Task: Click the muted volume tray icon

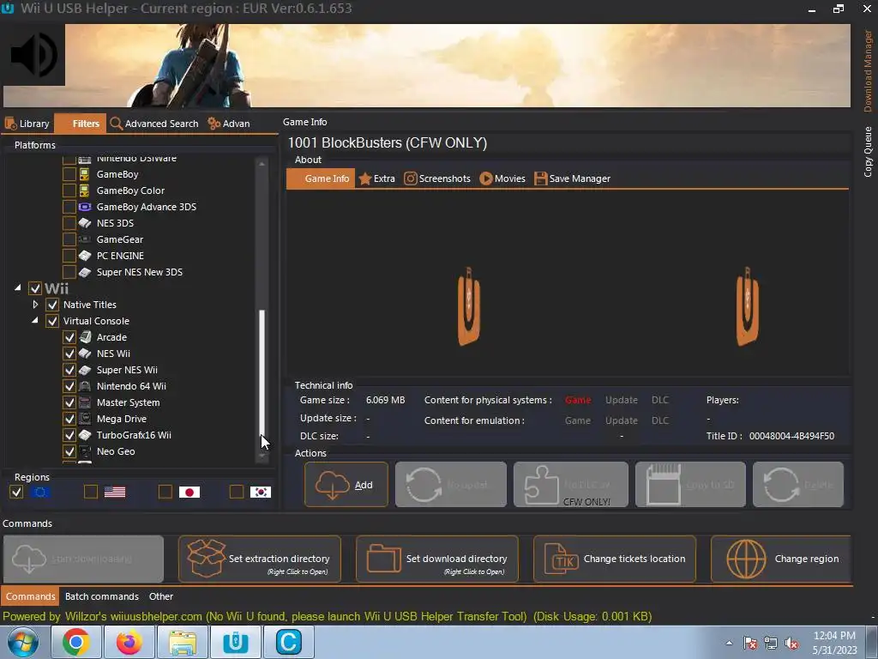Action: [791, 644]
